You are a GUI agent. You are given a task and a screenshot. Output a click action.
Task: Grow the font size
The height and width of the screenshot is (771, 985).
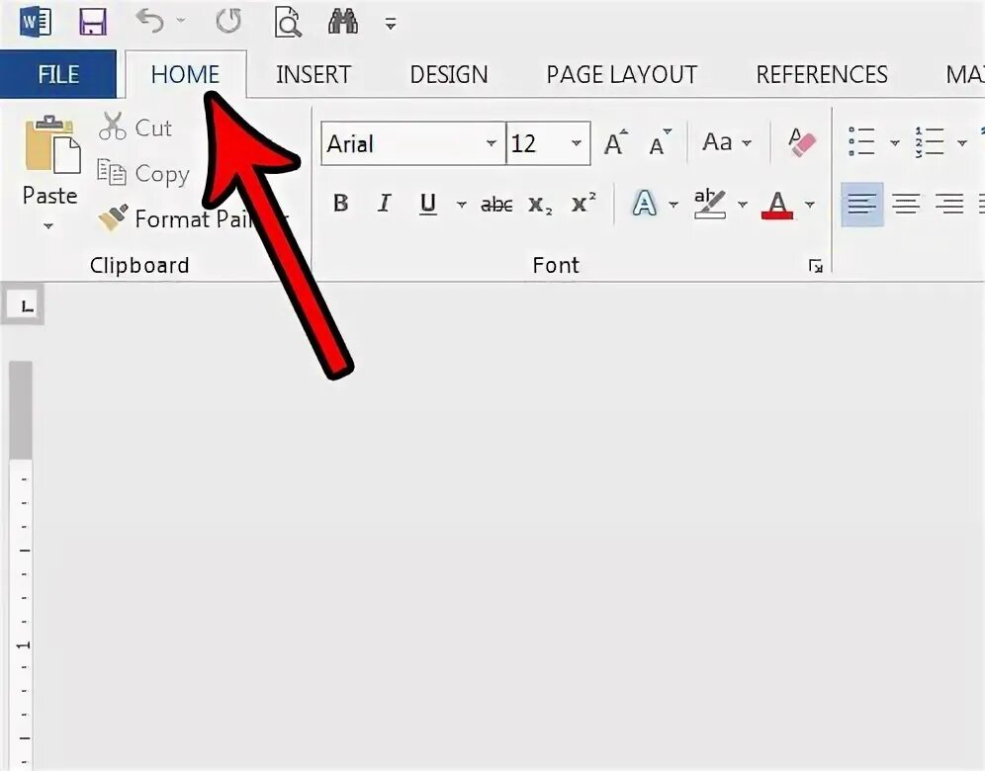click(615, 142)
